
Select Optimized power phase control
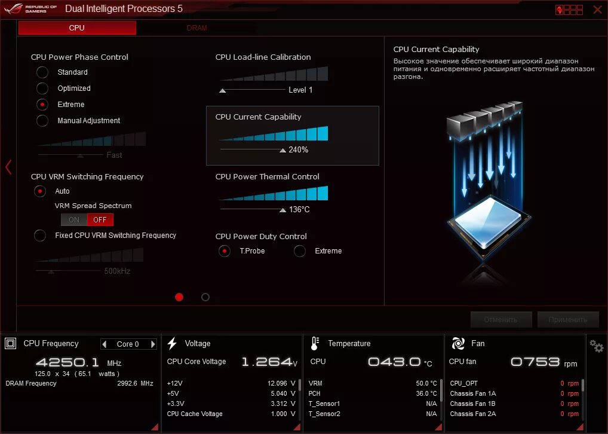42,88
